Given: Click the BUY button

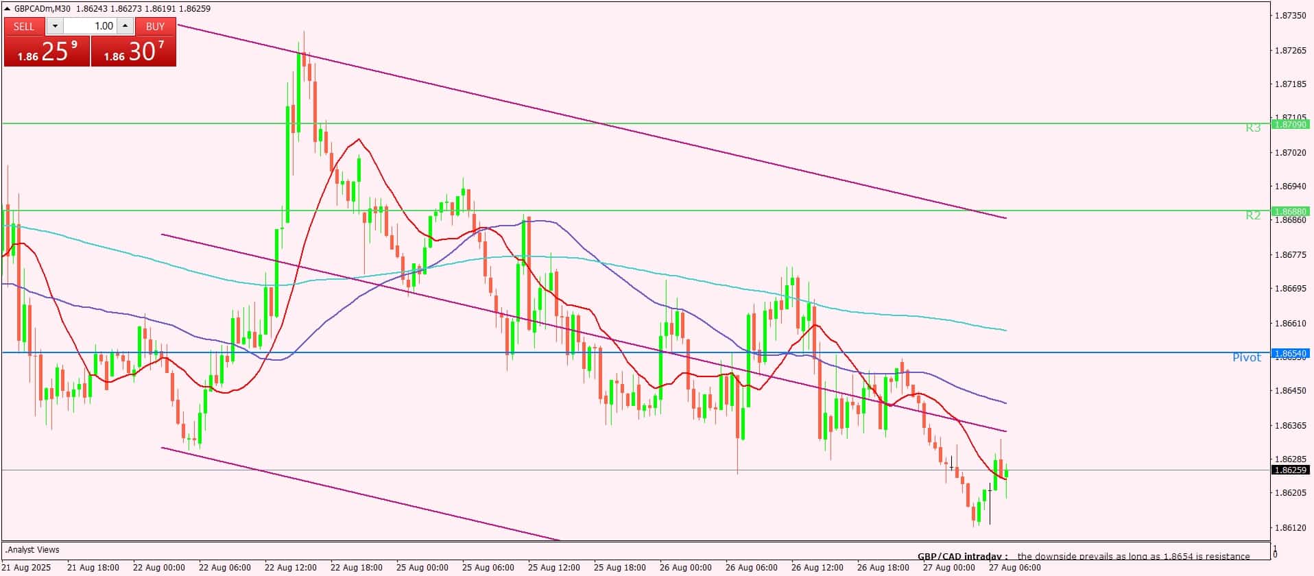Looking at the screenshot, I should pos(156,26).
